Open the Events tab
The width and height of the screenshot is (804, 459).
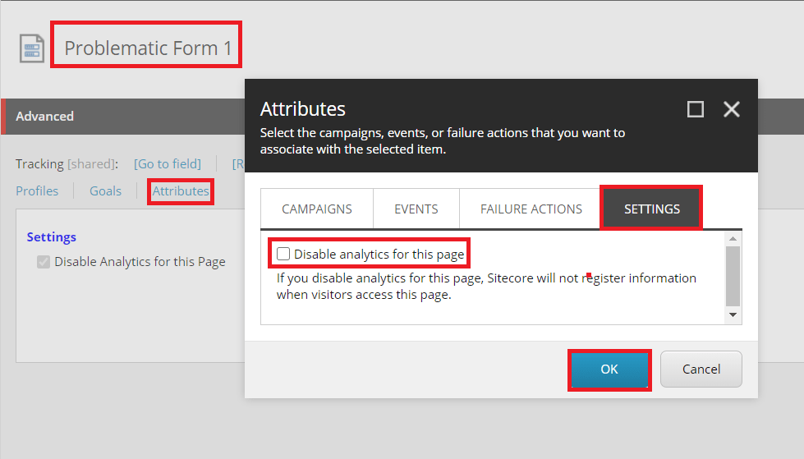pyautogui.click(x=416, y=209)
